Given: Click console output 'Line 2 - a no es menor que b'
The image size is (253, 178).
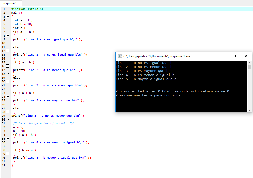Looking at the screenshot, I should tap(144, 67).
